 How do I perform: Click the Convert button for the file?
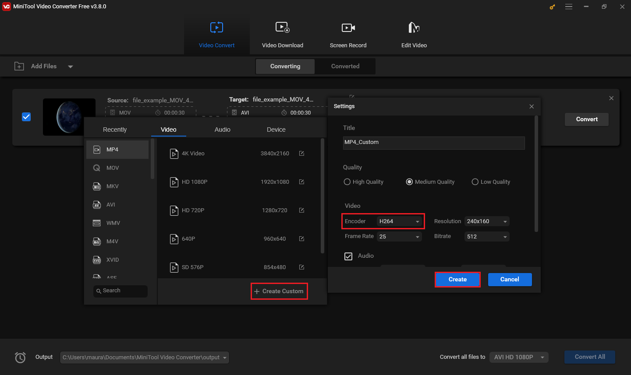tap(587, 119)
